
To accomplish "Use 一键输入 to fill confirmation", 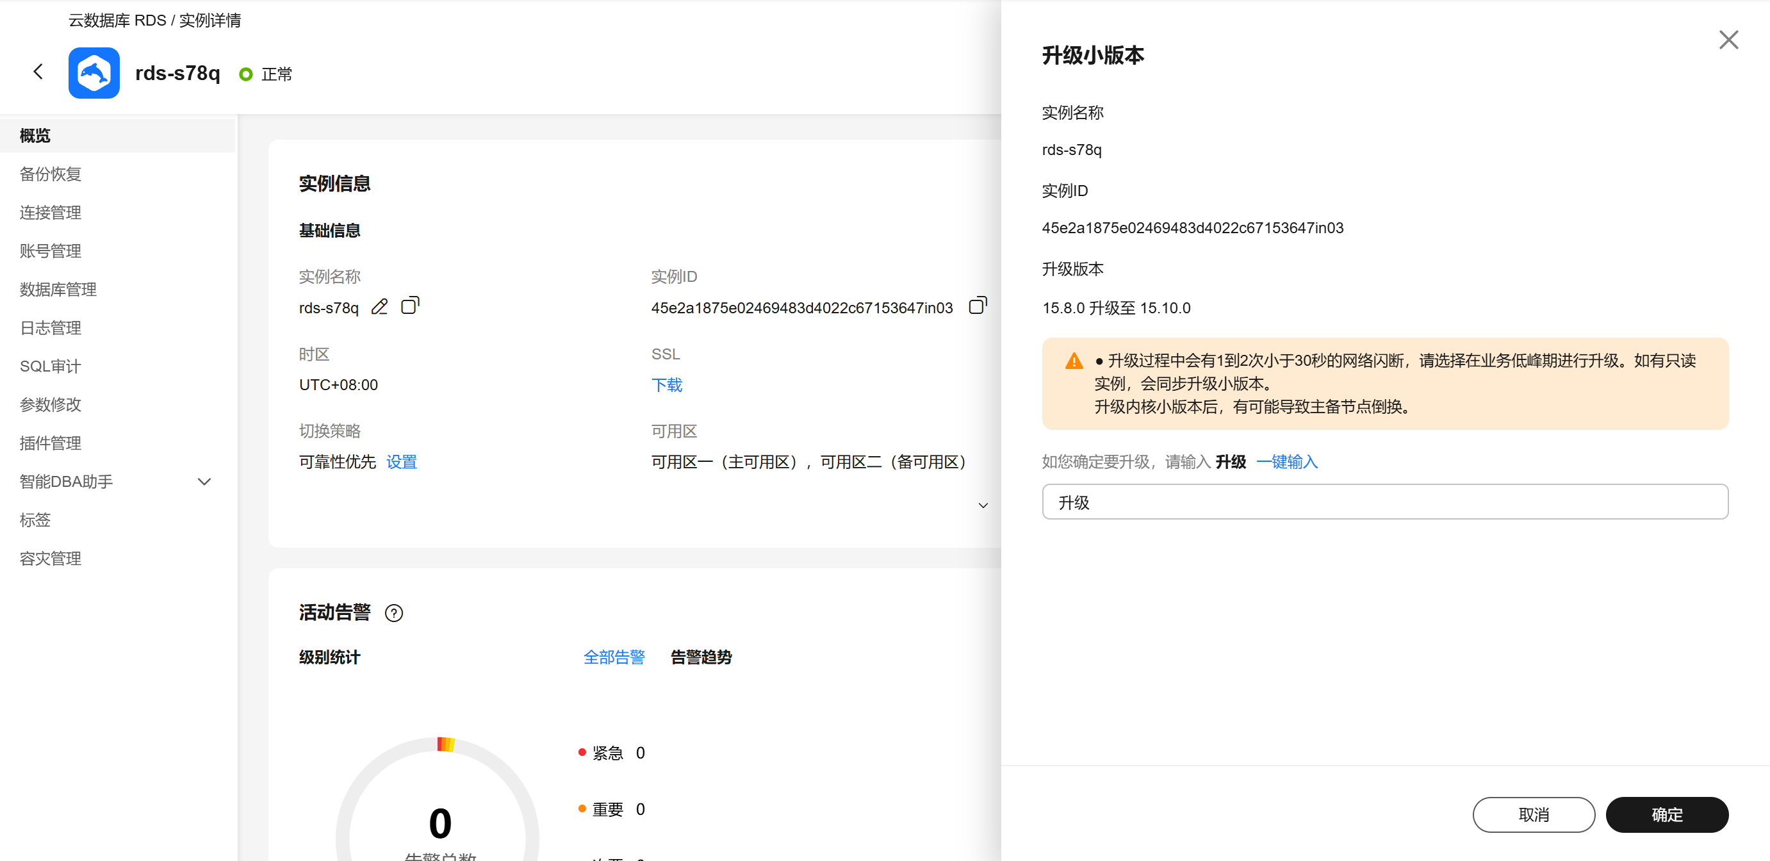I will (1287, 462).
